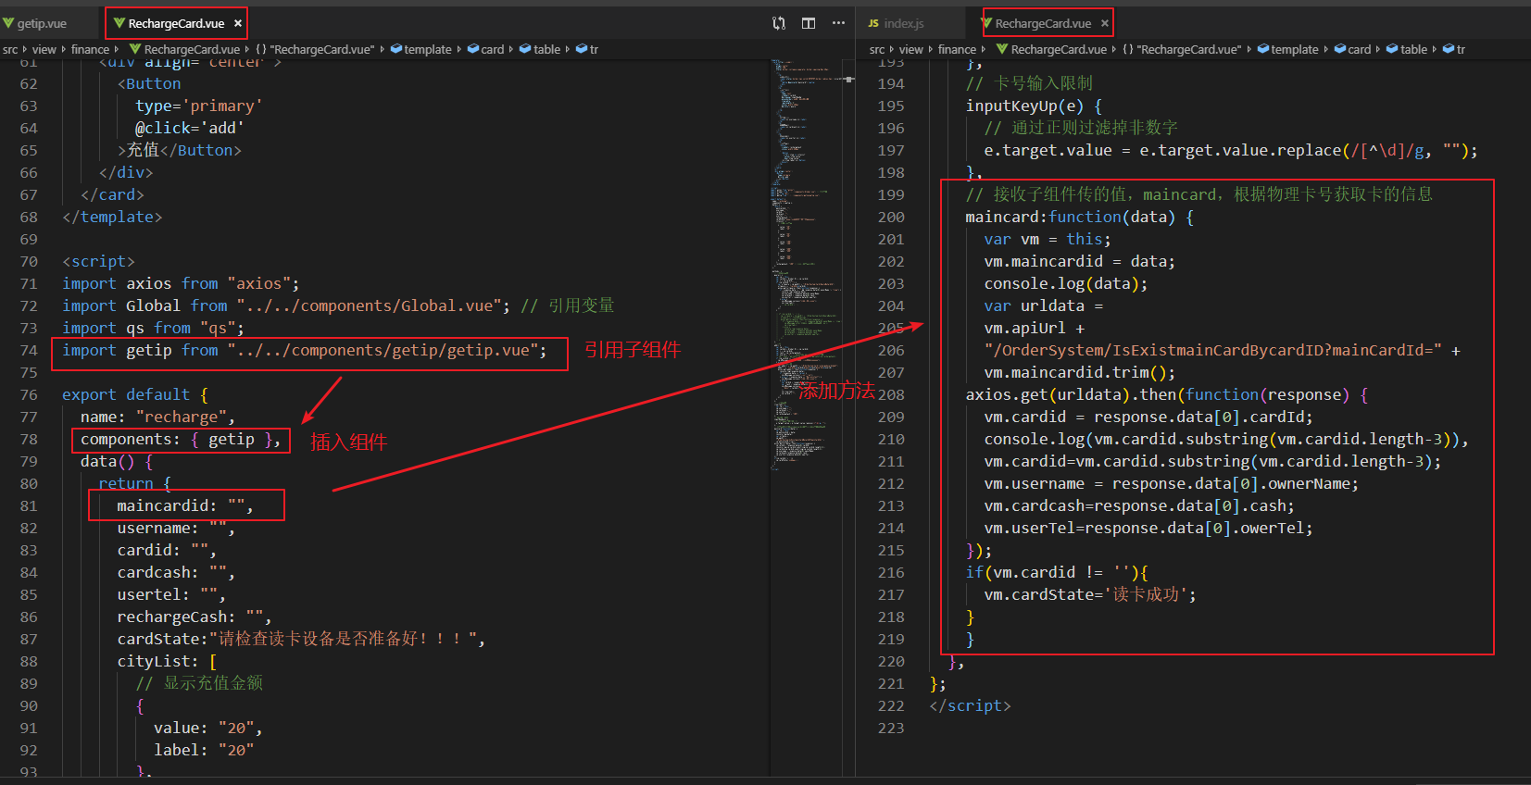Open the table breadcrumb in left editor

(540, 49)
